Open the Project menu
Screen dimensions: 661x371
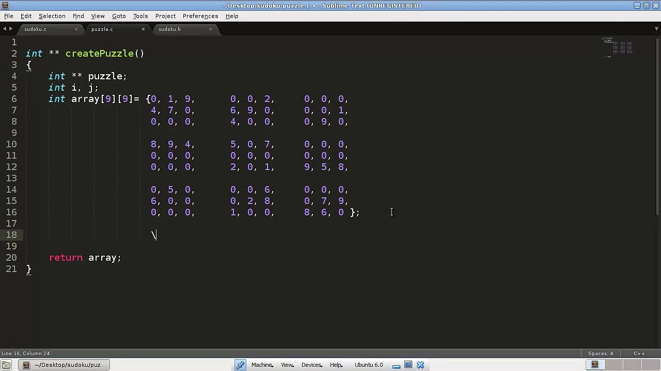pos(165,16)
